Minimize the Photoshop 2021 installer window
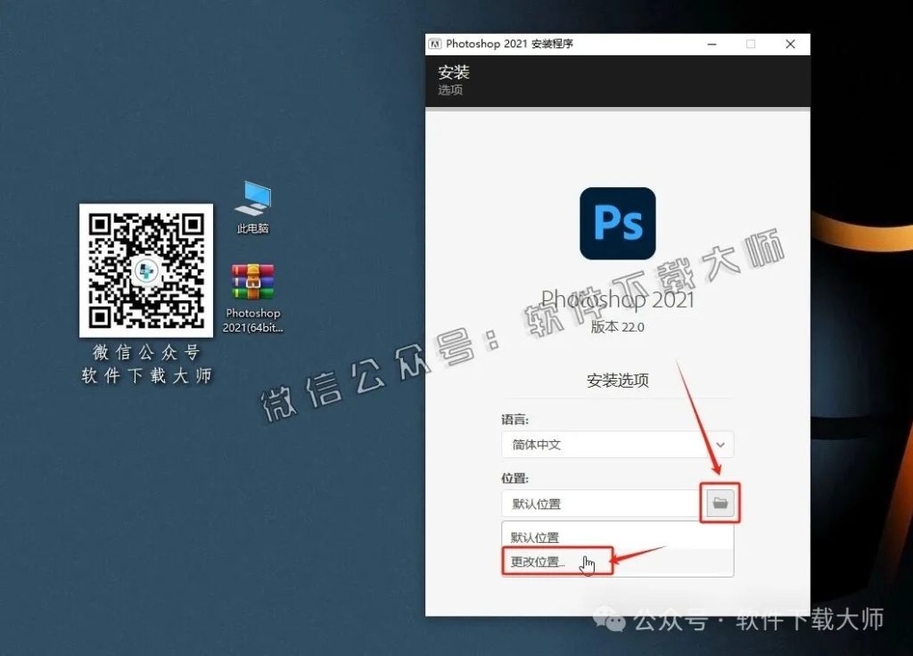The width and height of the screenshot is (913, 656). (x=711, y=43)
